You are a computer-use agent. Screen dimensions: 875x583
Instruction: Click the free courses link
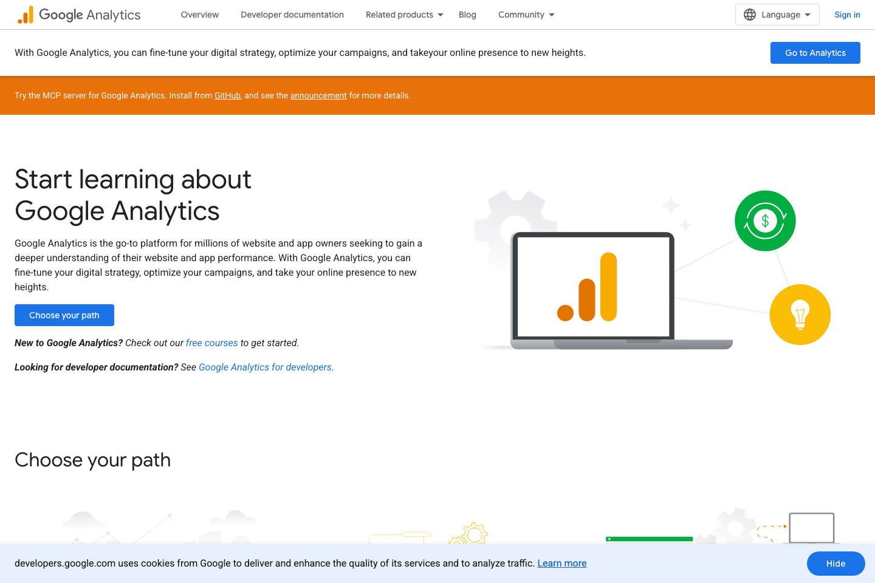[x=211, y=343]
